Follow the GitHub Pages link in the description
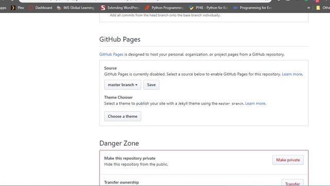330x186 pixels. 111,54
